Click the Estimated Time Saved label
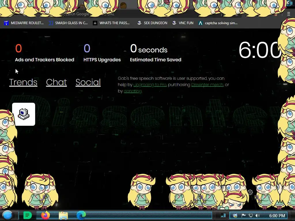The image size is (295, 221). (156, 60)
